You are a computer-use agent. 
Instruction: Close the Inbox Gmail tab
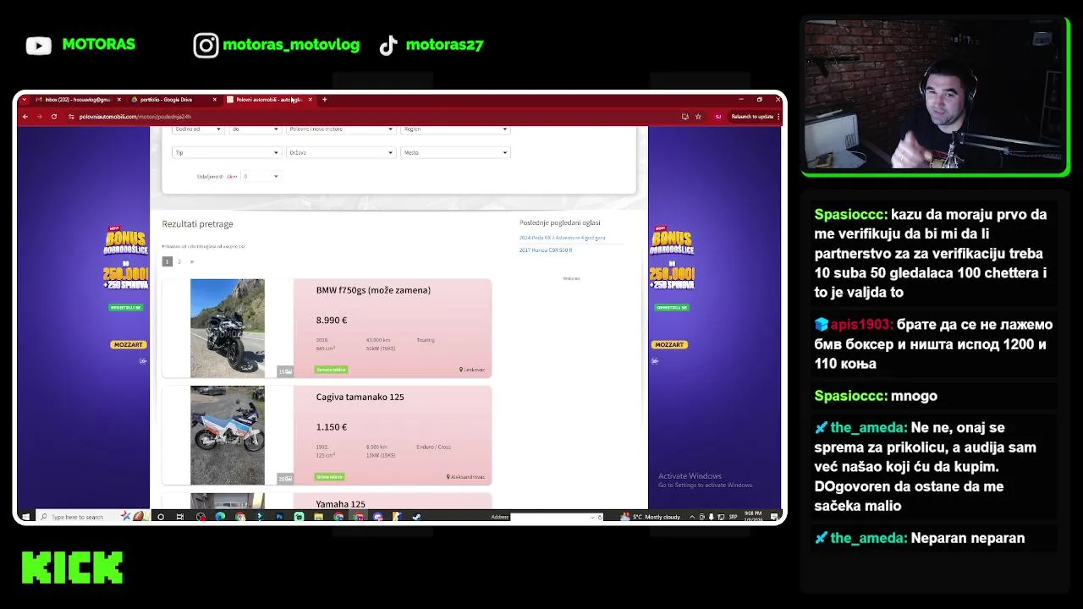pyautogui.click(x=118, y=100)
